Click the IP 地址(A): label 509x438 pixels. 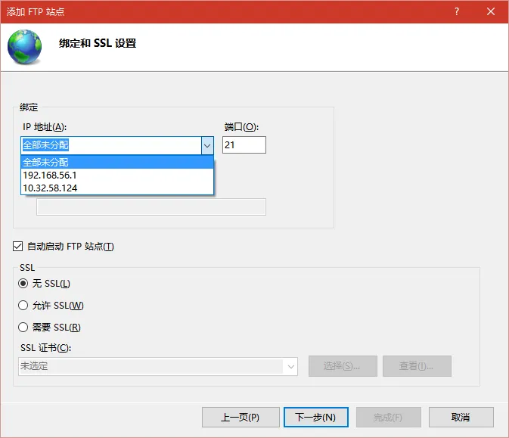pyautogui.click(x=45, y=127)
